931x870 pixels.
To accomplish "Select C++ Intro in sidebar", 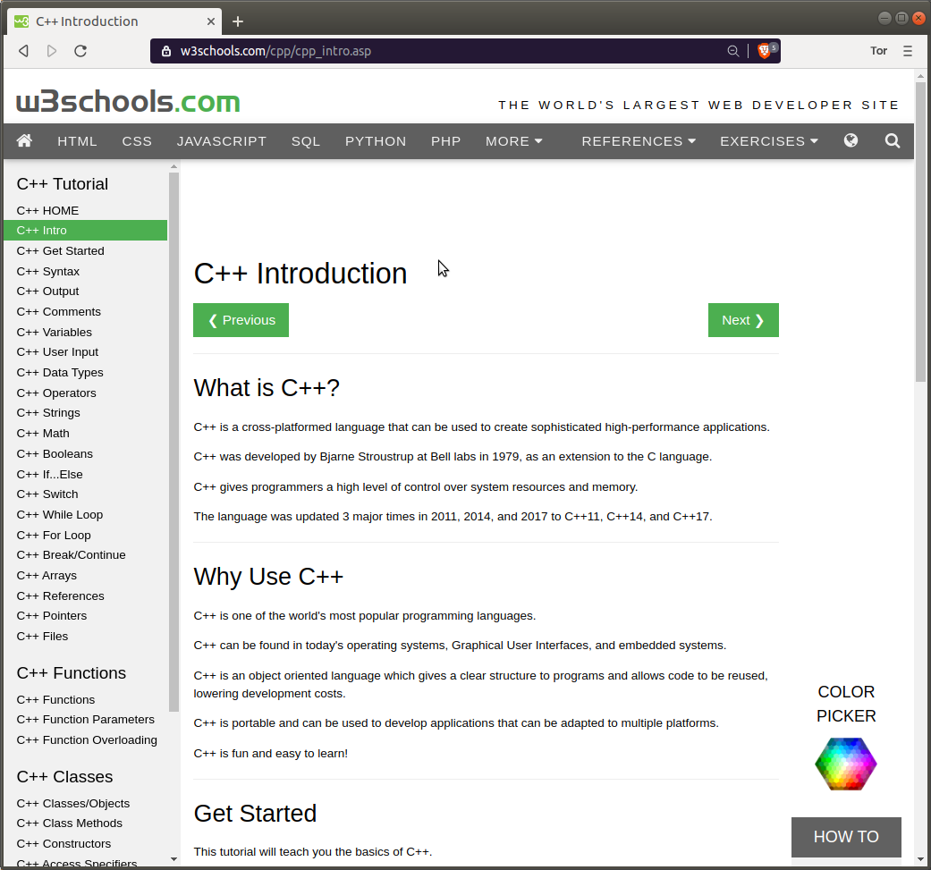I will coord(86,231).
